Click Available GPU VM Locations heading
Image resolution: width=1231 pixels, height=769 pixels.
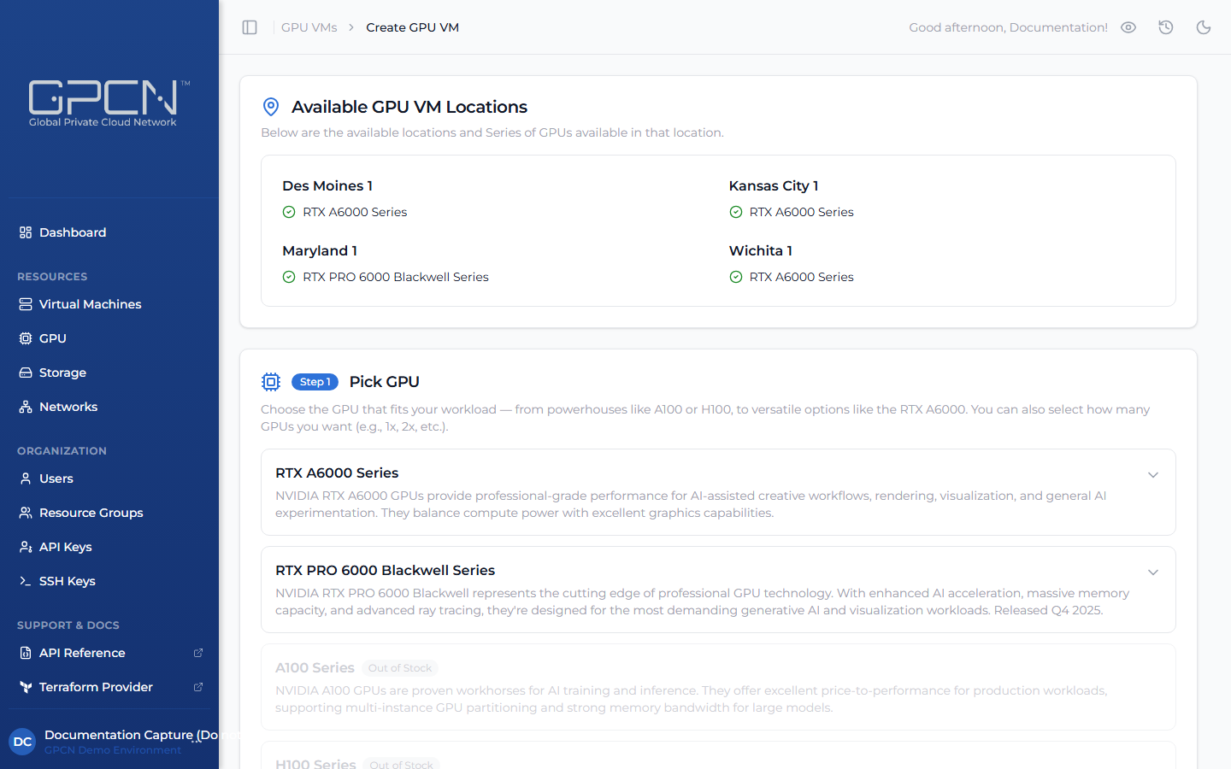click(x=409, y=107)
